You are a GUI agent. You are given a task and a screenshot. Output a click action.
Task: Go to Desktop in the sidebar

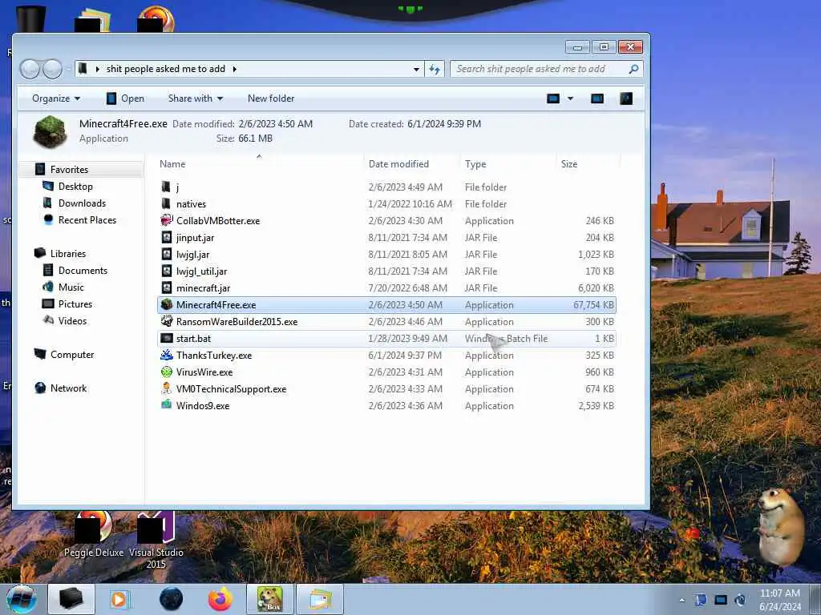pyautogui.click(x=75, y=186)
